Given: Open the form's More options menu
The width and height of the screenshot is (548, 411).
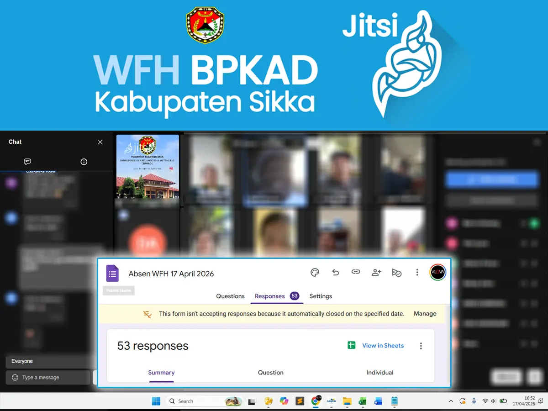Looking at the screenshot, I should click(x=417, y=273).
